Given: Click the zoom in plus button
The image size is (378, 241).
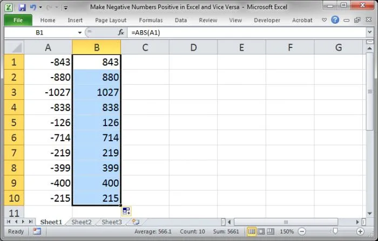Looking at the screenshot, I should [360, 232].
